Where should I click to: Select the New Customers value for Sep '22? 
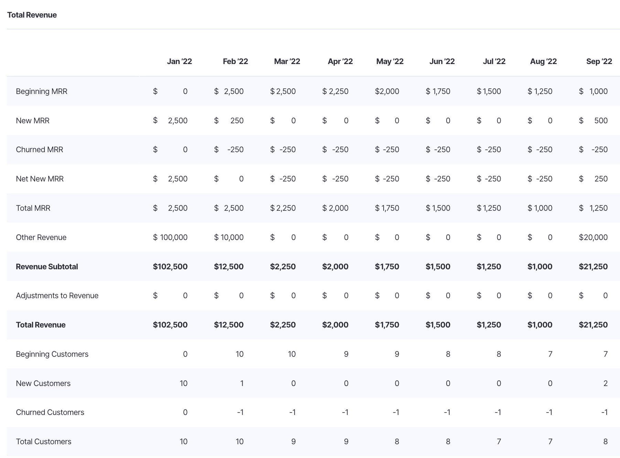point(605,383)
